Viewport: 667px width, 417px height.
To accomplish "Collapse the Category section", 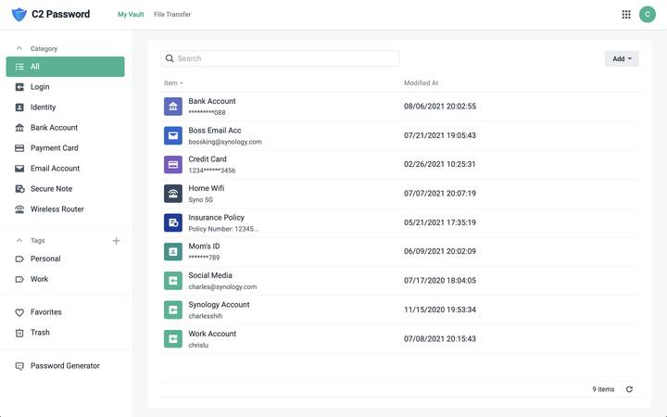I will click(19, 48).
